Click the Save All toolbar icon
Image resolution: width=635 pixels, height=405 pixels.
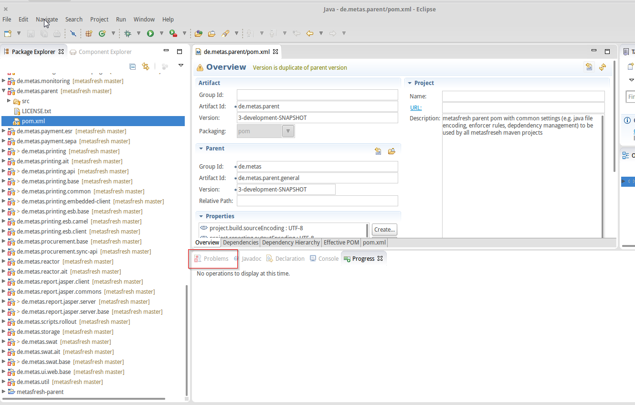pos(44,33)
